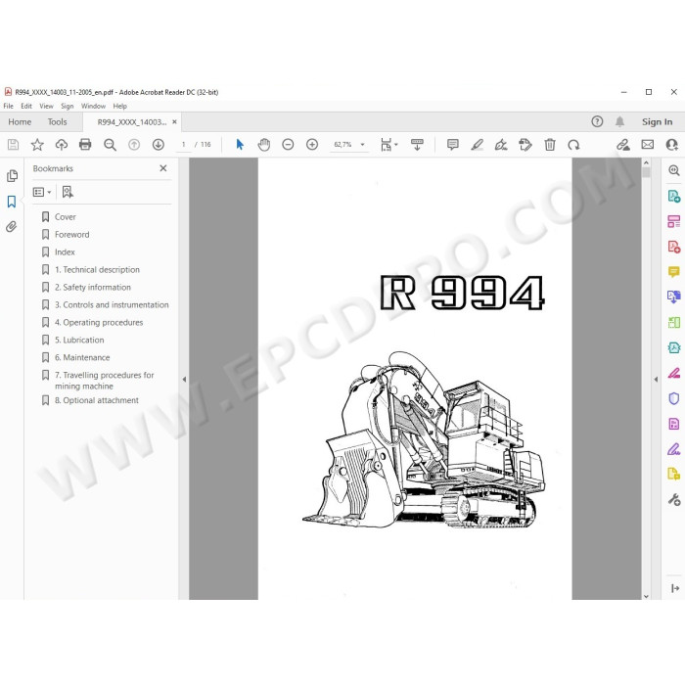685x685 pixels.
Task: Open Protect shield tool in right pane
Action: [673, 398]
